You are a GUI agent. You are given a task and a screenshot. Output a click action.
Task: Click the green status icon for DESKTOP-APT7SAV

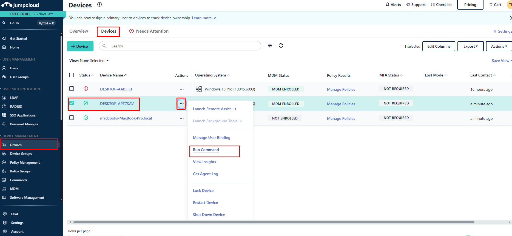86,103
